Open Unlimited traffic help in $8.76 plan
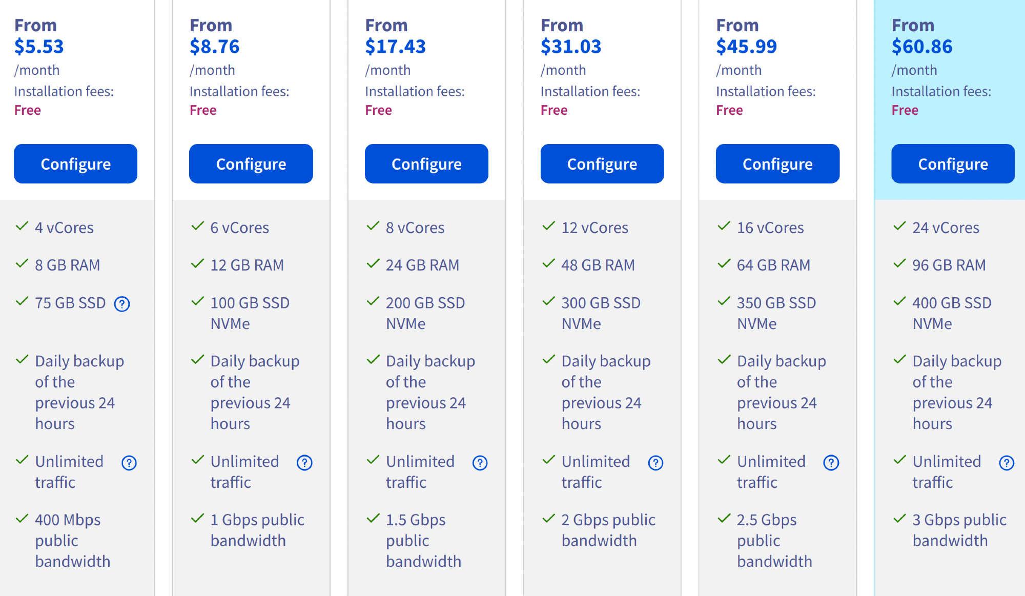 tap(304, 463)
